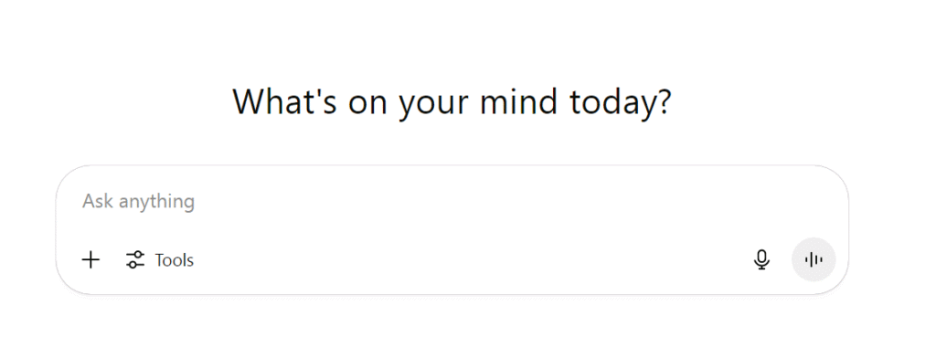
Task: Expand the plus attachment options menu
Action: pos(90,260)
